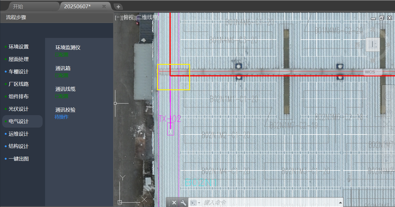Click 南 south direction on ViewCube compass
This screenshot has height=207, width=395.
[x=373, y=60]
